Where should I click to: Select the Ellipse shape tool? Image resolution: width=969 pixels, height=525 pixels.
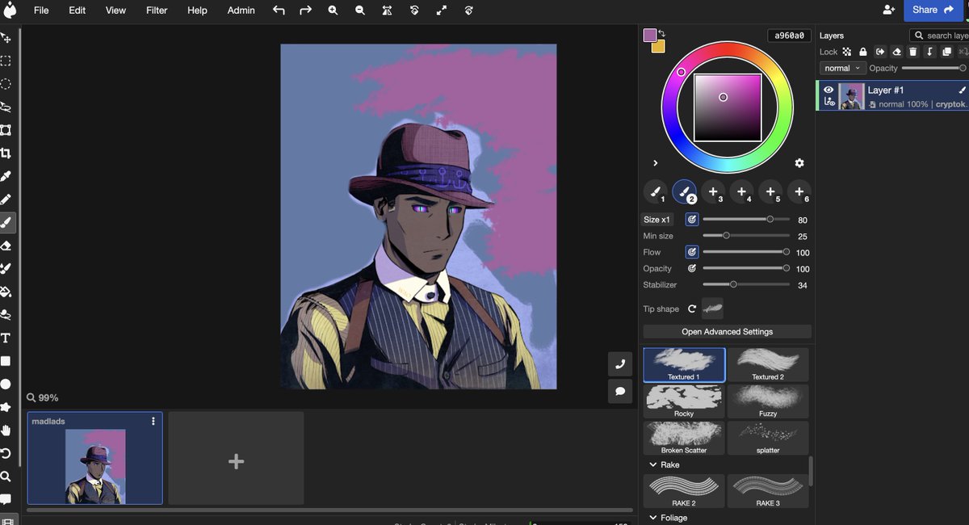click(6, 384)
